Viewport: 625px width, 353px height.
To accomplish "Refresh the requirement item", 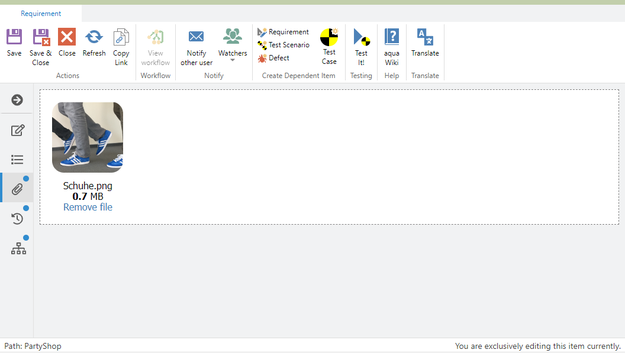I will [x=94, y=38].
